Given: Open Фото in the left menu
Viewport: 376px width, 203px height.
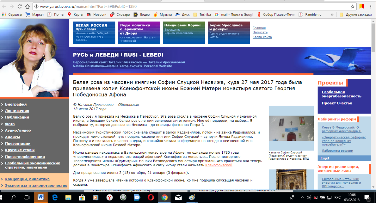Looking at the screenshot, I should coord(10,124).
